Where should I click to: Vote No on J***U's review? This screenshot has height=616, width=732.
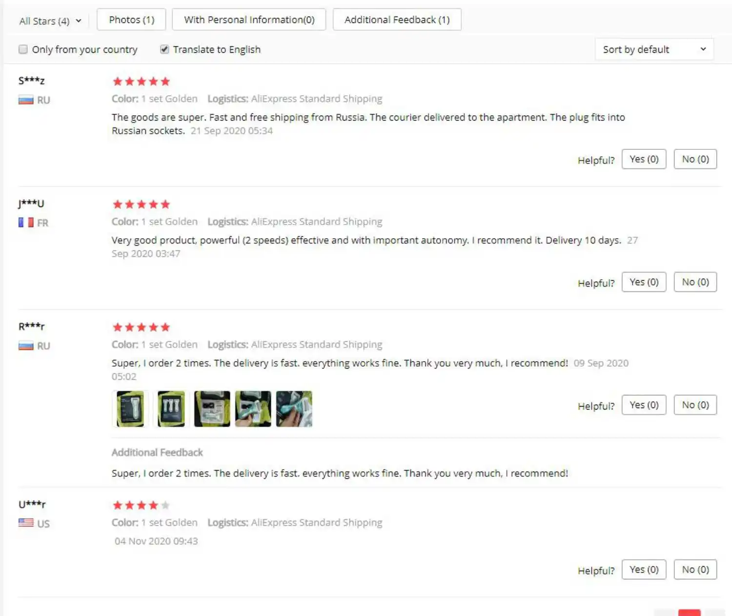(x=695, y=282)
